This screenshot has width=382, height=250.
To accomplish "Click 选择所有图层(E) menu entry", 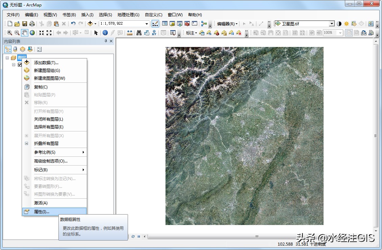I will pyautogui.click(x=54, y=127).
